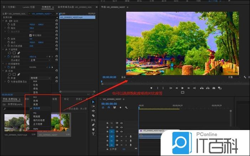This screenshot has height=156, width=250.
Task: Choose 亮度 from the channel list
Action: (x=36, y=104)
